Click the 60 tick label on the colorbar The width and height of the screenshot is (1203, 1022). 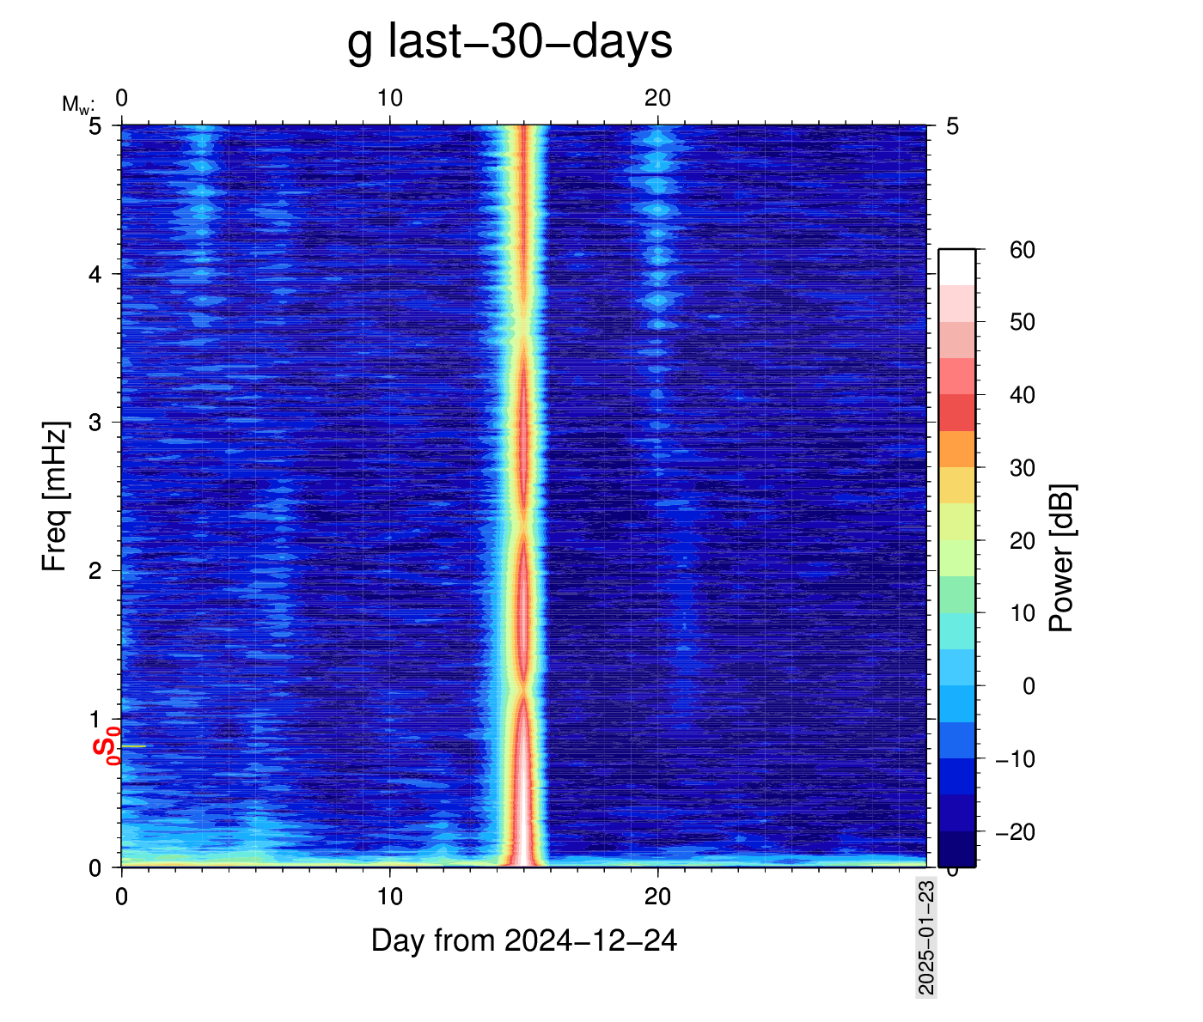(1022, 251)
